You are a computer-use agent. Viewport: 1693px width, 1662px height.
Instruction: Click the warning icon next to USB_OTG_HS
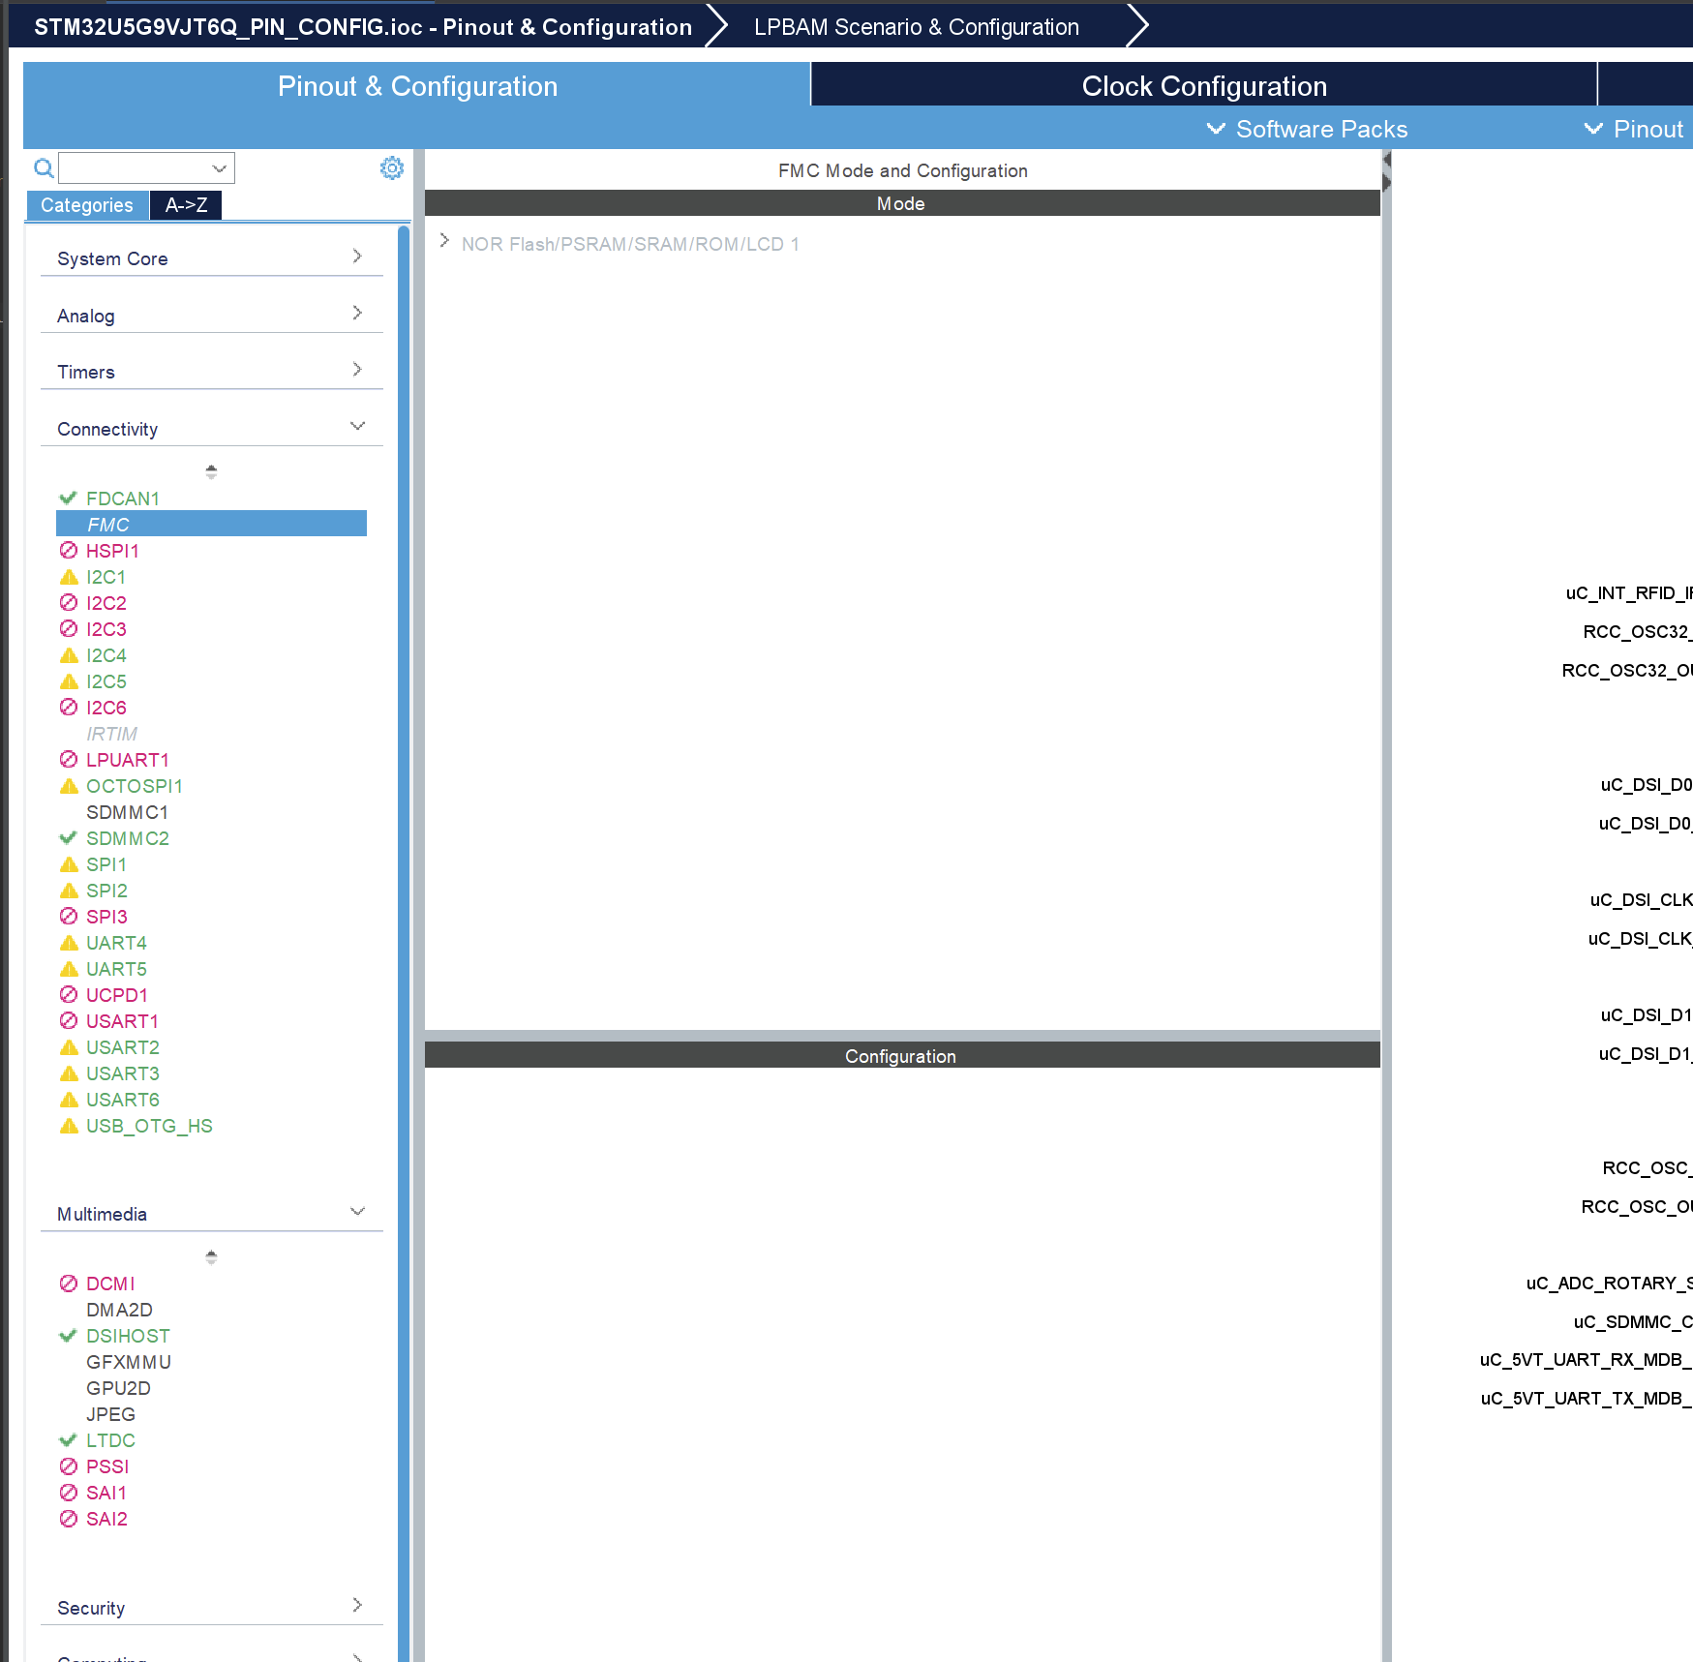click(x=69, y=1126)
